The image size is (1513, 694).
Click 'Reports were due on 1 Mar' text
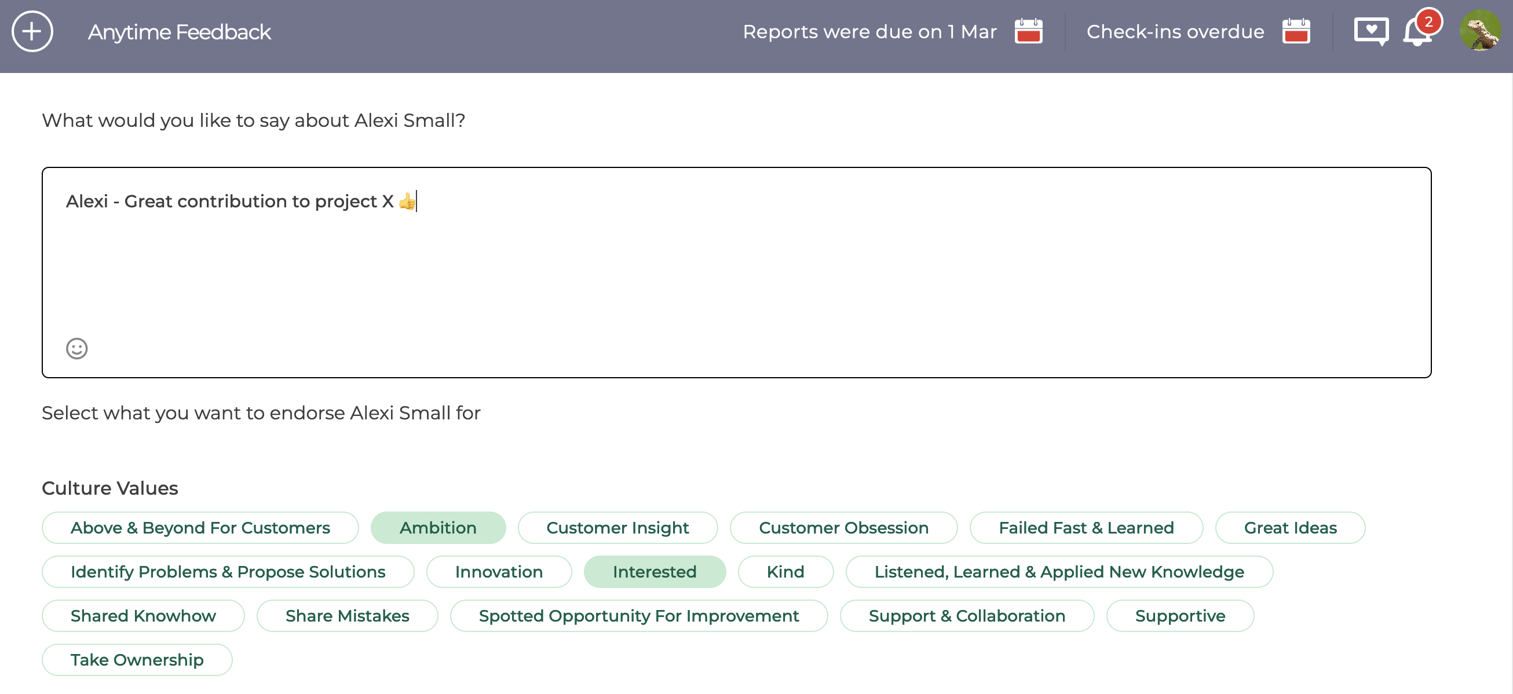(869, 31)
